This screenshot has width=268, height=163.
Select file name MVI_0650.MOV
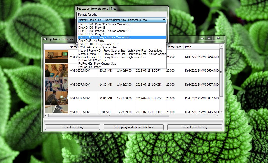tap(80, 70)
